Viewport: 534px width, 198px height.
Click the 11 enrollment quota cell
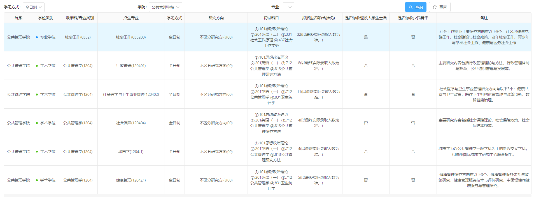tap(319, 94)
